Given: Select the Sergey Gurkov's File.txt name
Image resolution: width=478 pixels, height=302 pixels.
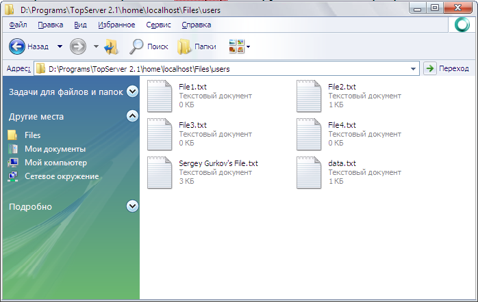Looking at the screenshot, I should pos(218,163).
